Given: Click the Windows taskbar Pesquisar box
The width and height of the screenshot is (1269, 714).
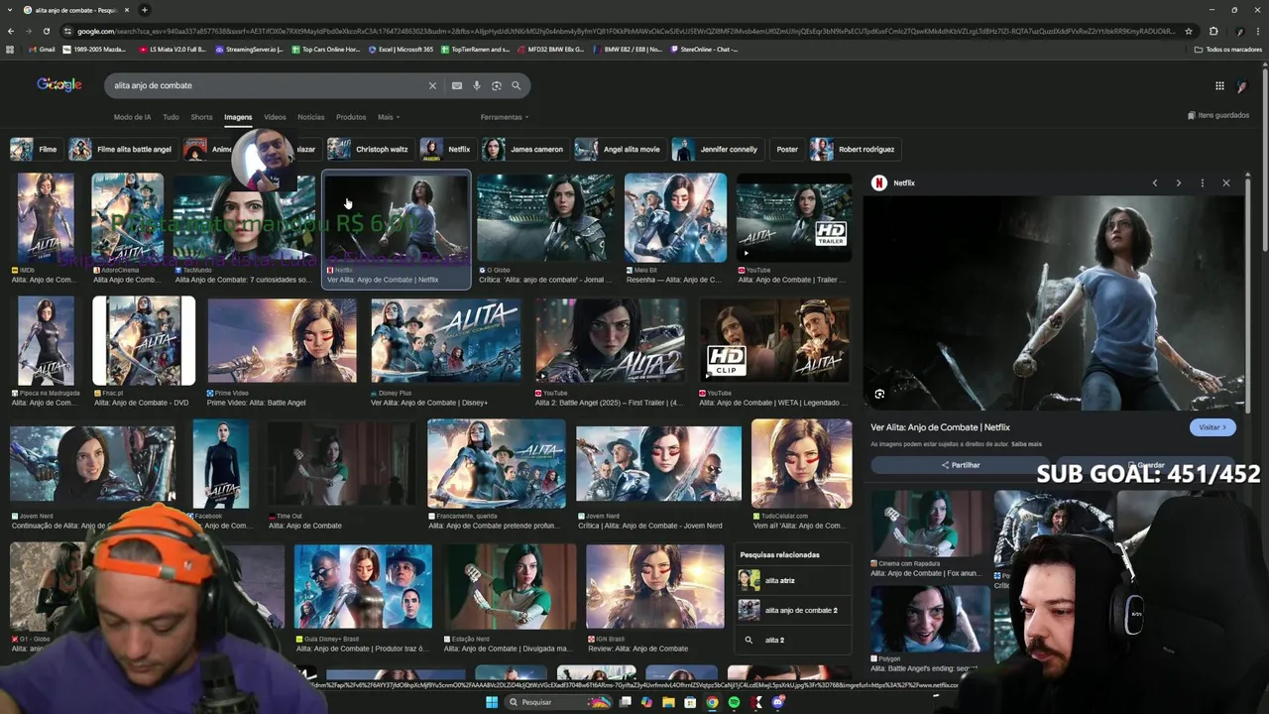Looking at the screenshot, I should (x=560, y=702).
